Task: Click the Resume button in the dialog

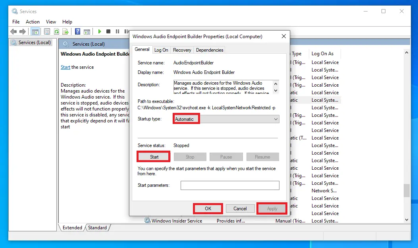Action: pos(262,157)
